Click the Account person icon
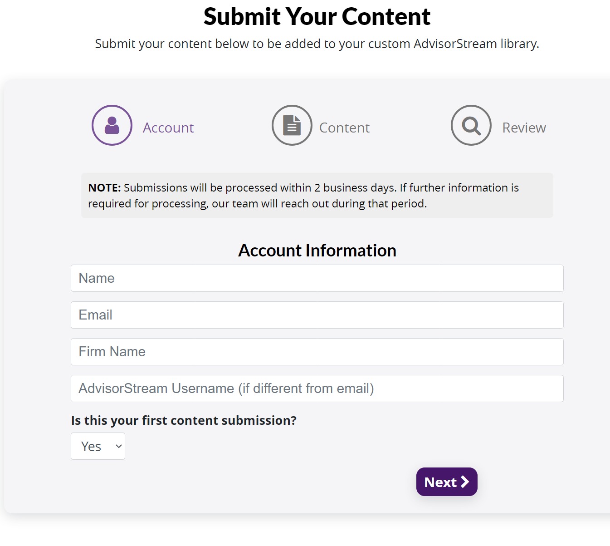 [x=112, y=125]
